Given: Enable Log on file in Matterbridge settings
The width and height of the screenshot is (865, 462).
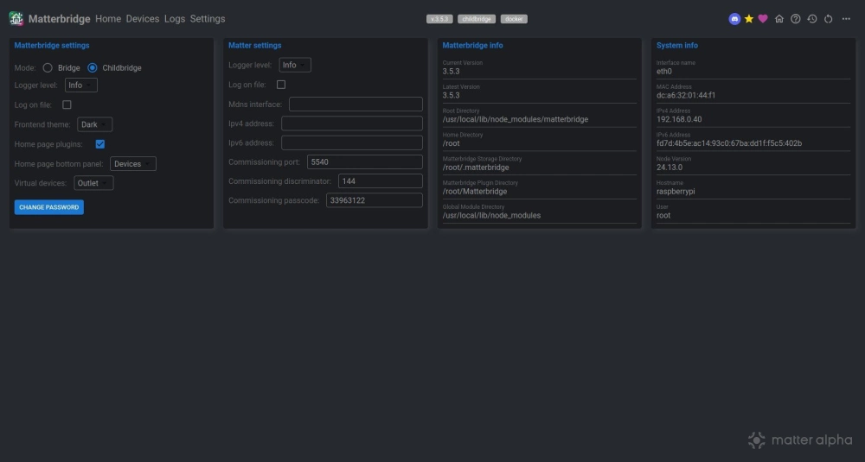Looking at the screenshot, I should tap(67, 104).
